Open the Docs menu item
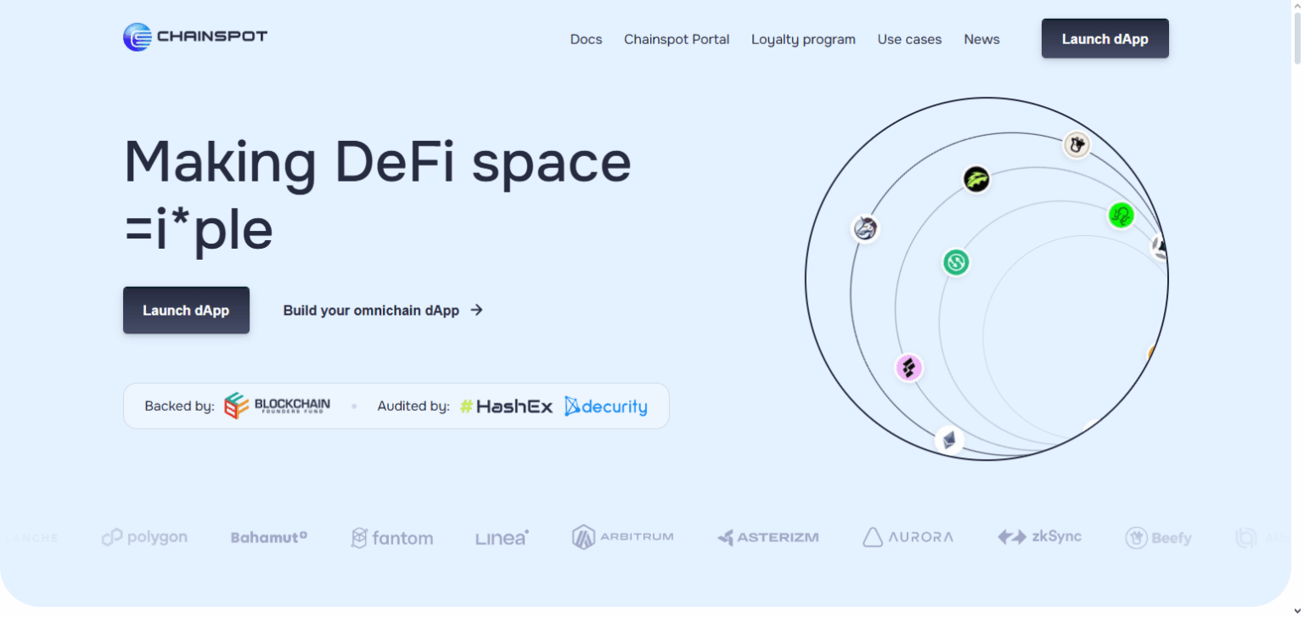 click(x=586, y=39)
